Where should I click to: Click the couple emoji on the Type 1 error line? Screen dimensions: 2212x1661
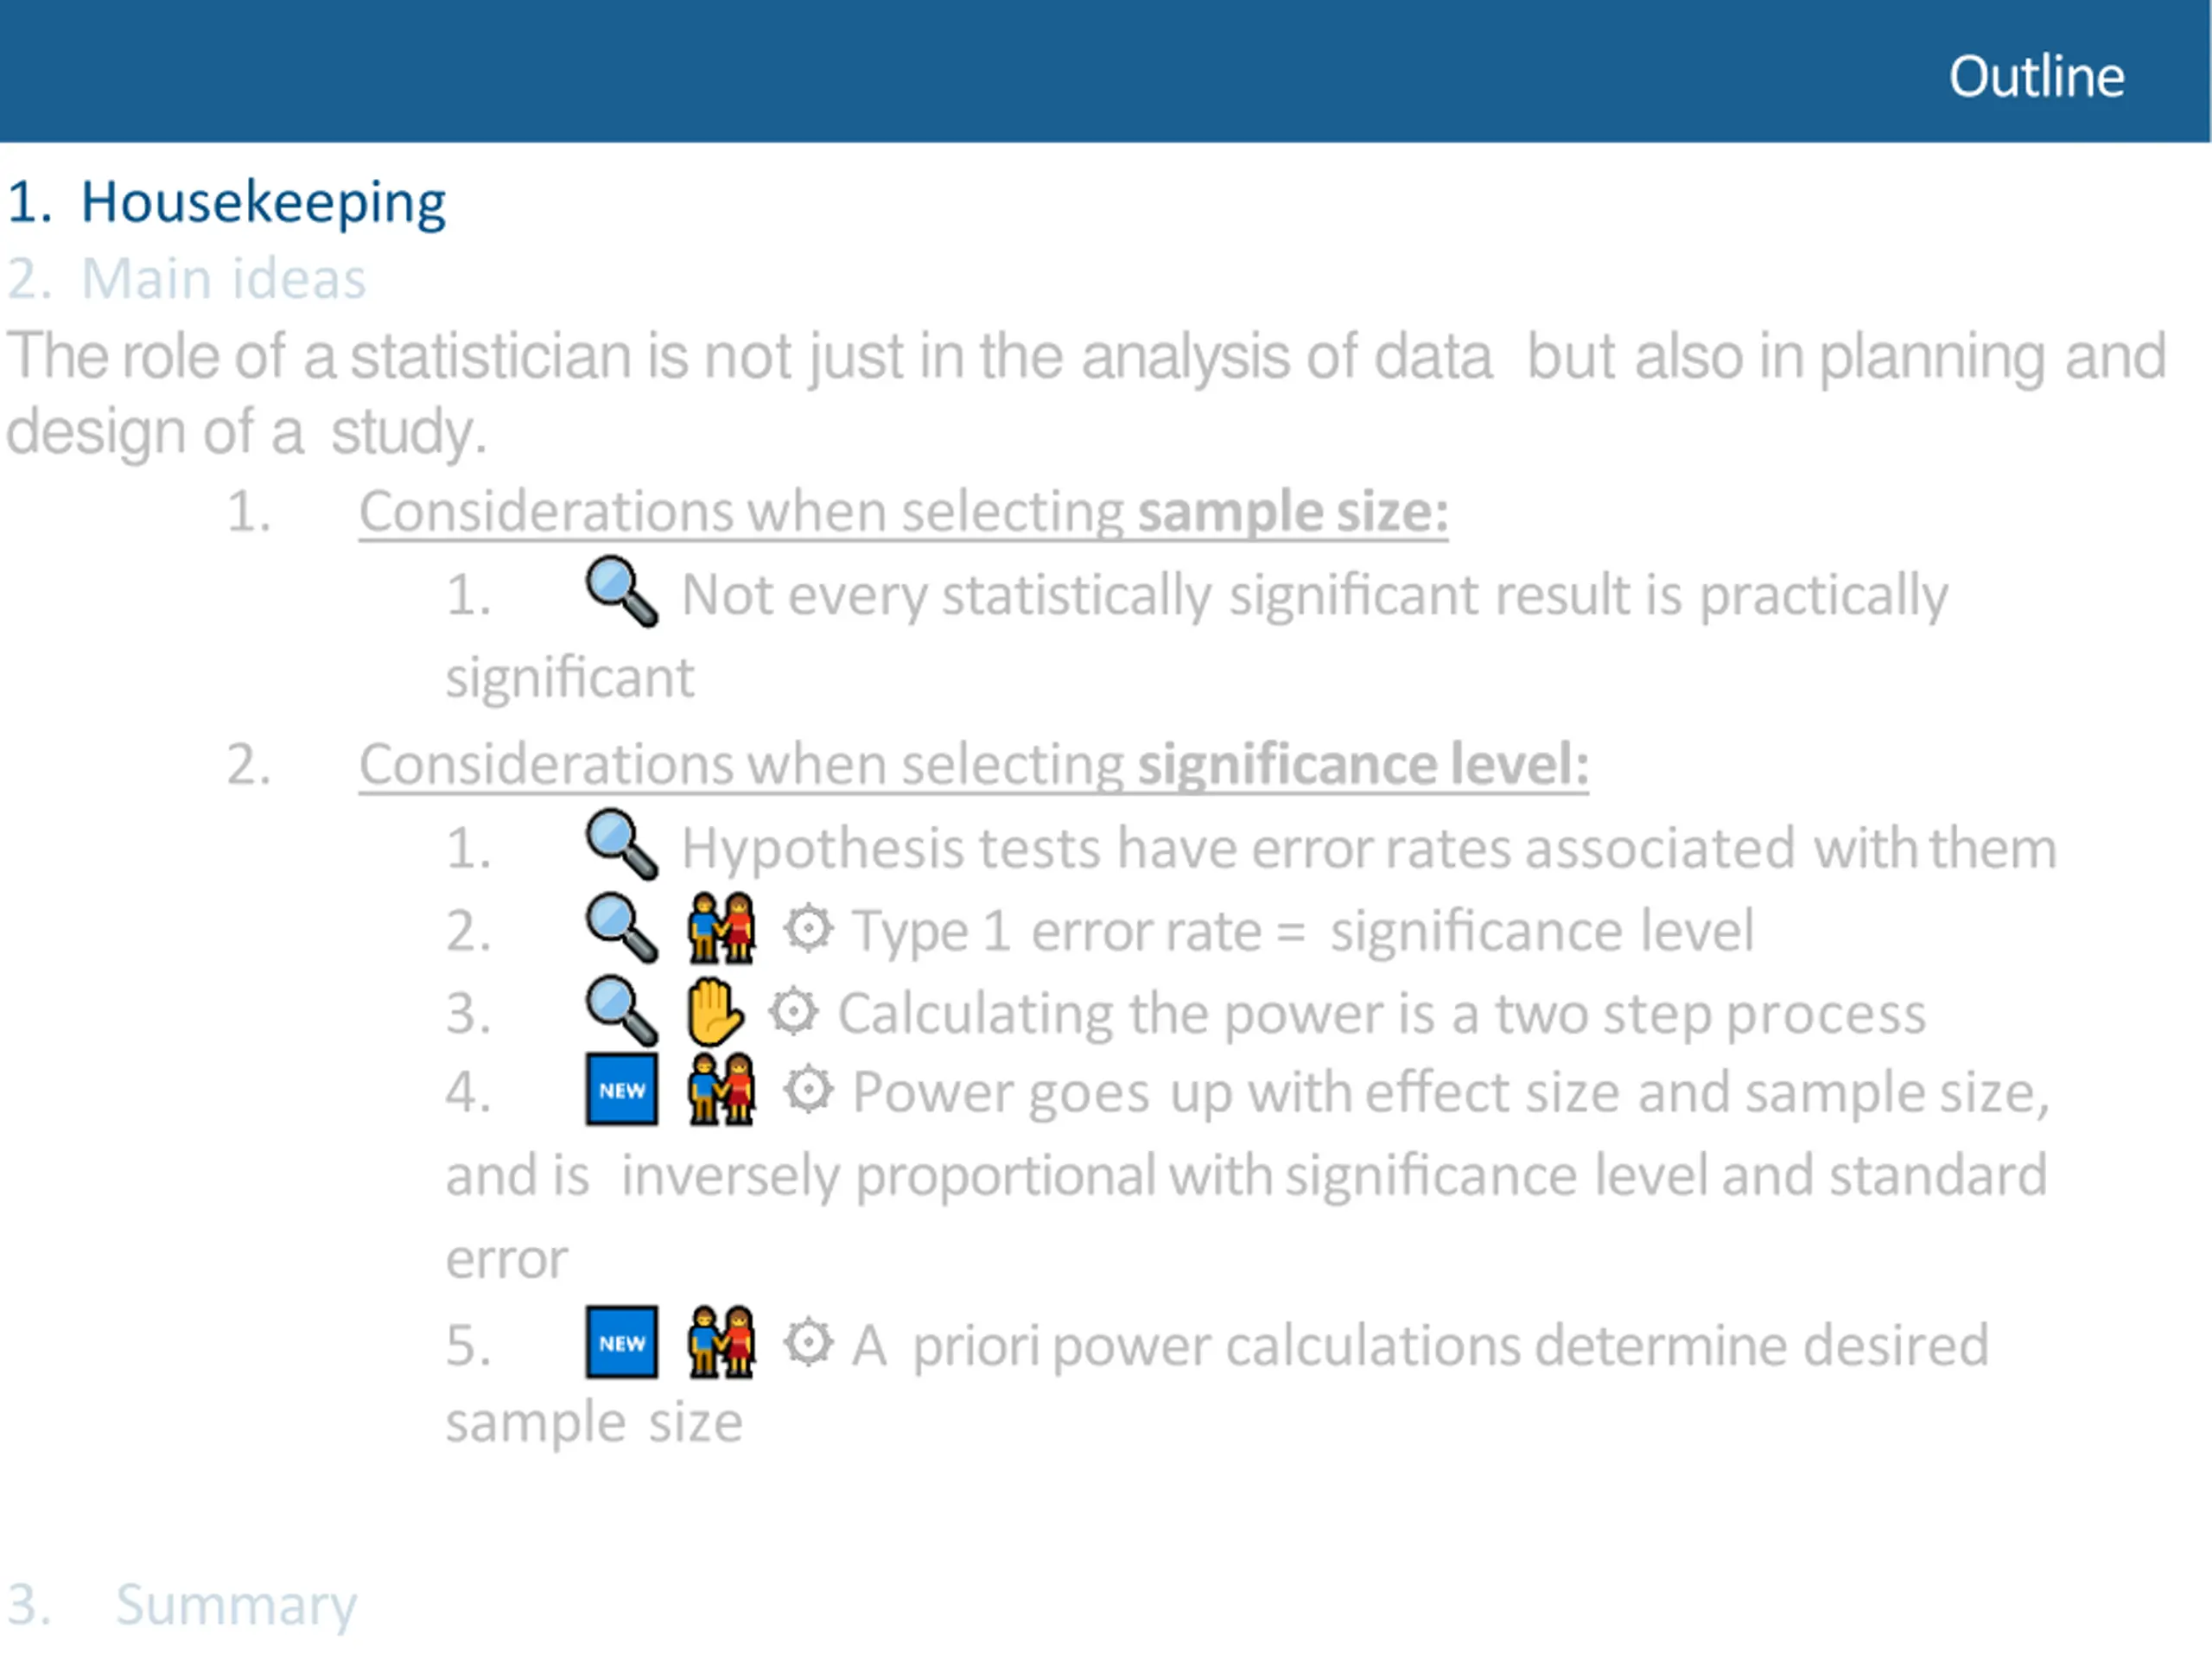pos(721,928)
